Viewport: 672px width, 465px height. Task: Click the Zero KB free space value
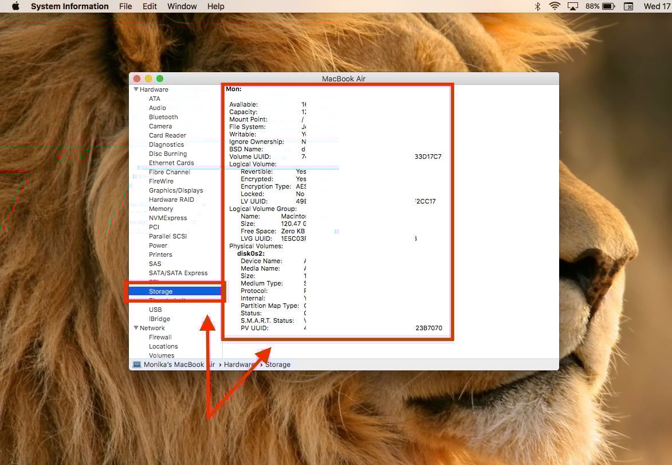click(293, 231)
